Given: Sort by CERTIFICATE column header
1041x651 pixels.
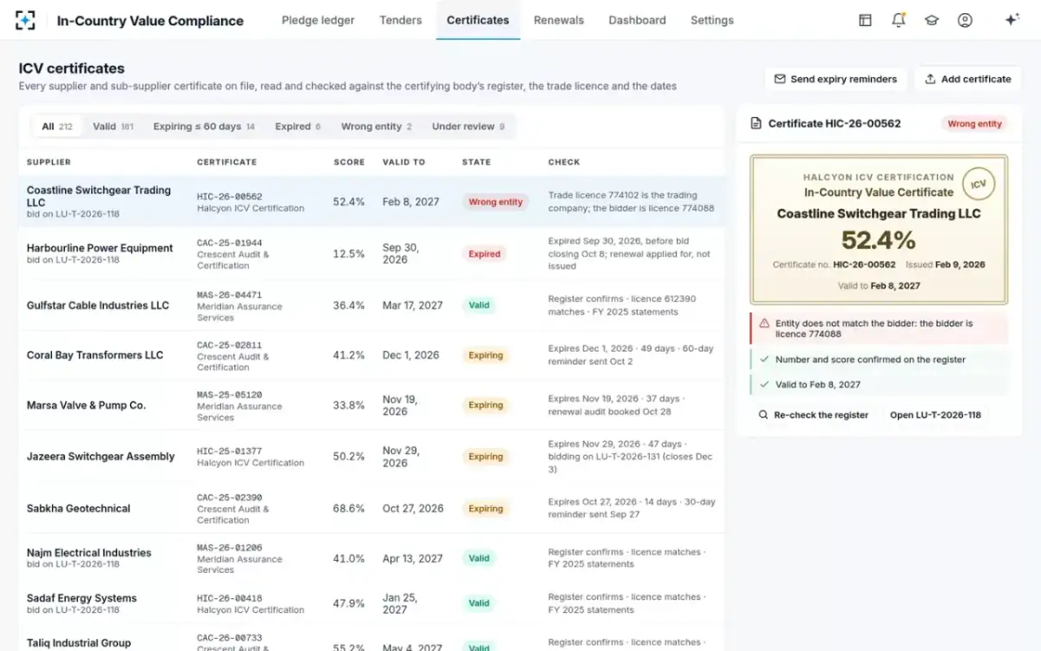Looking at the screenshot, I should [x=226, y=162].
